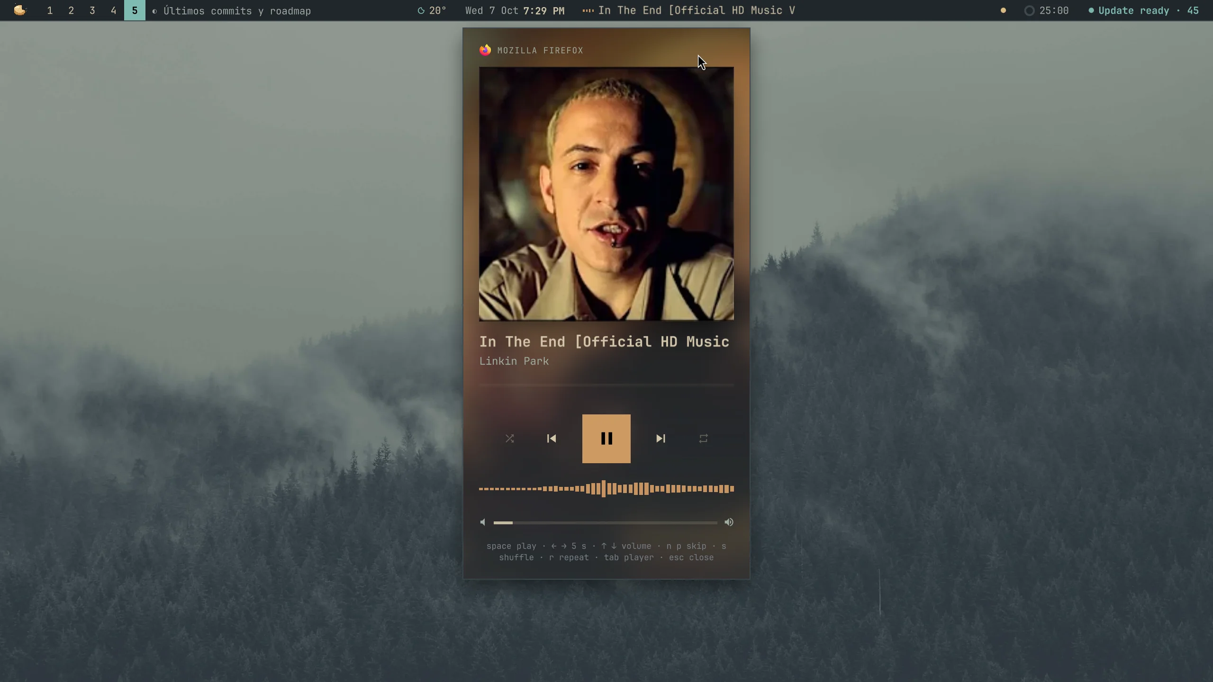The width and height of the screenshot is (1213, 682).
Task: Switch to workspace 4
Action: tap(114, 10)
